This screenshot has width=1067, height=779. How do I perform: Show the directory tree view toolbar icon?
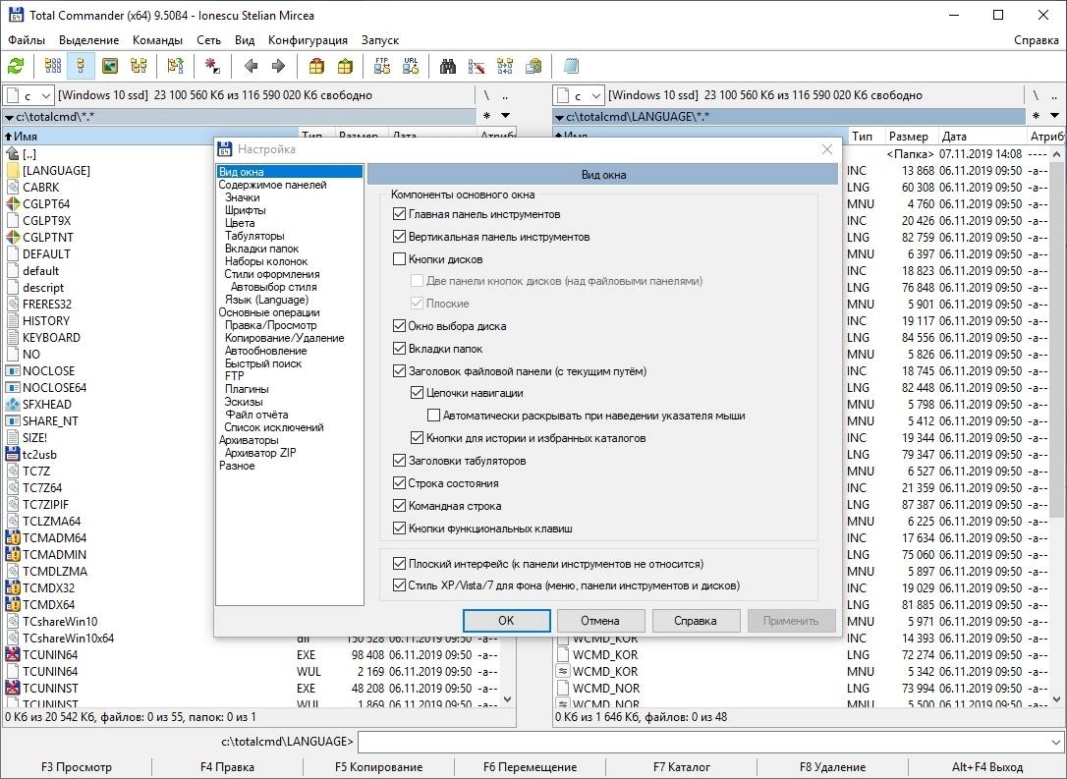[x=139, y=66]
